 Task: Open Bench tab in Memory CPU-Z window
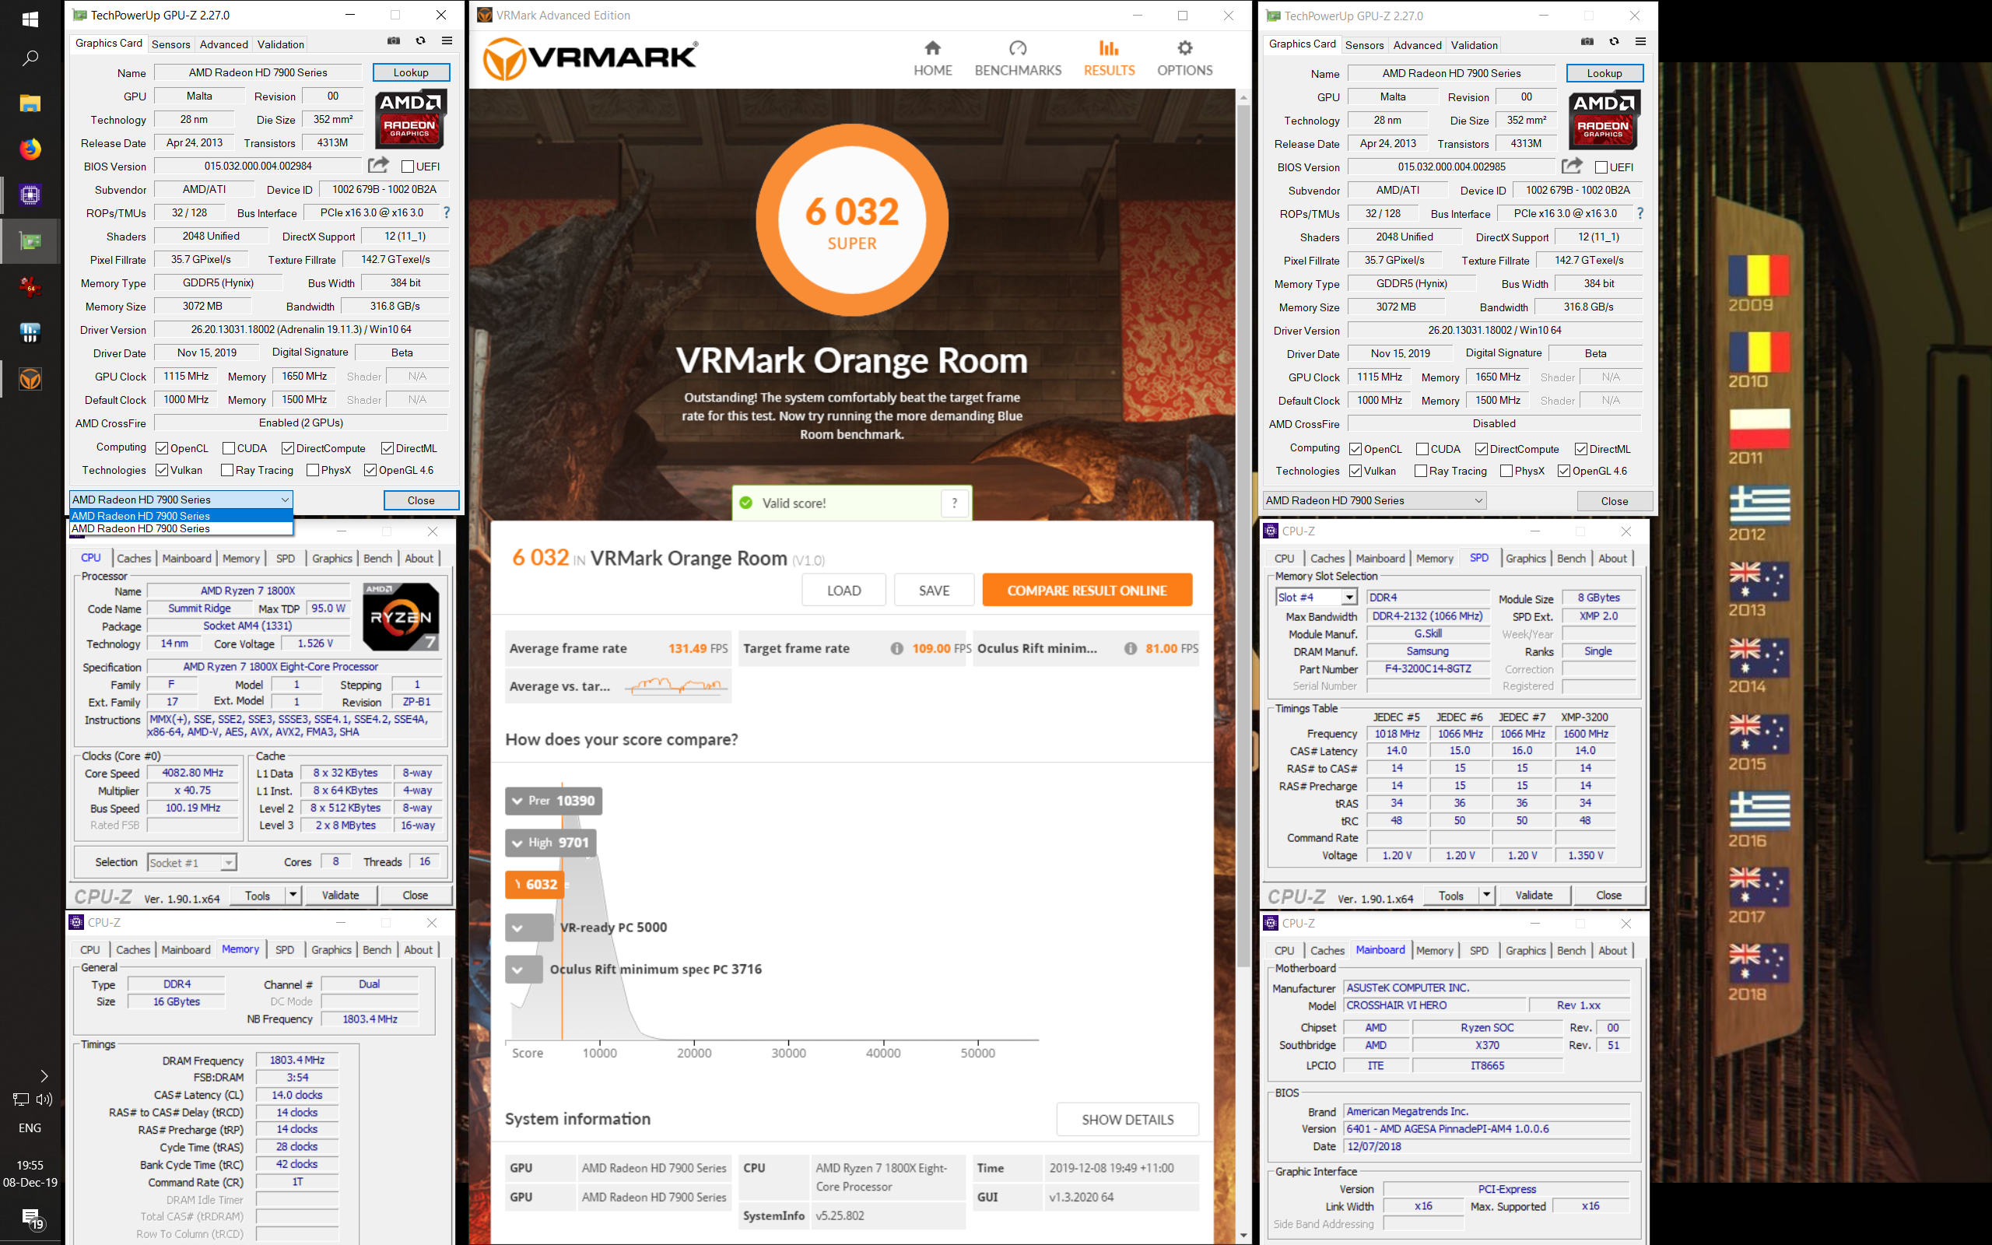coord(377,949)
